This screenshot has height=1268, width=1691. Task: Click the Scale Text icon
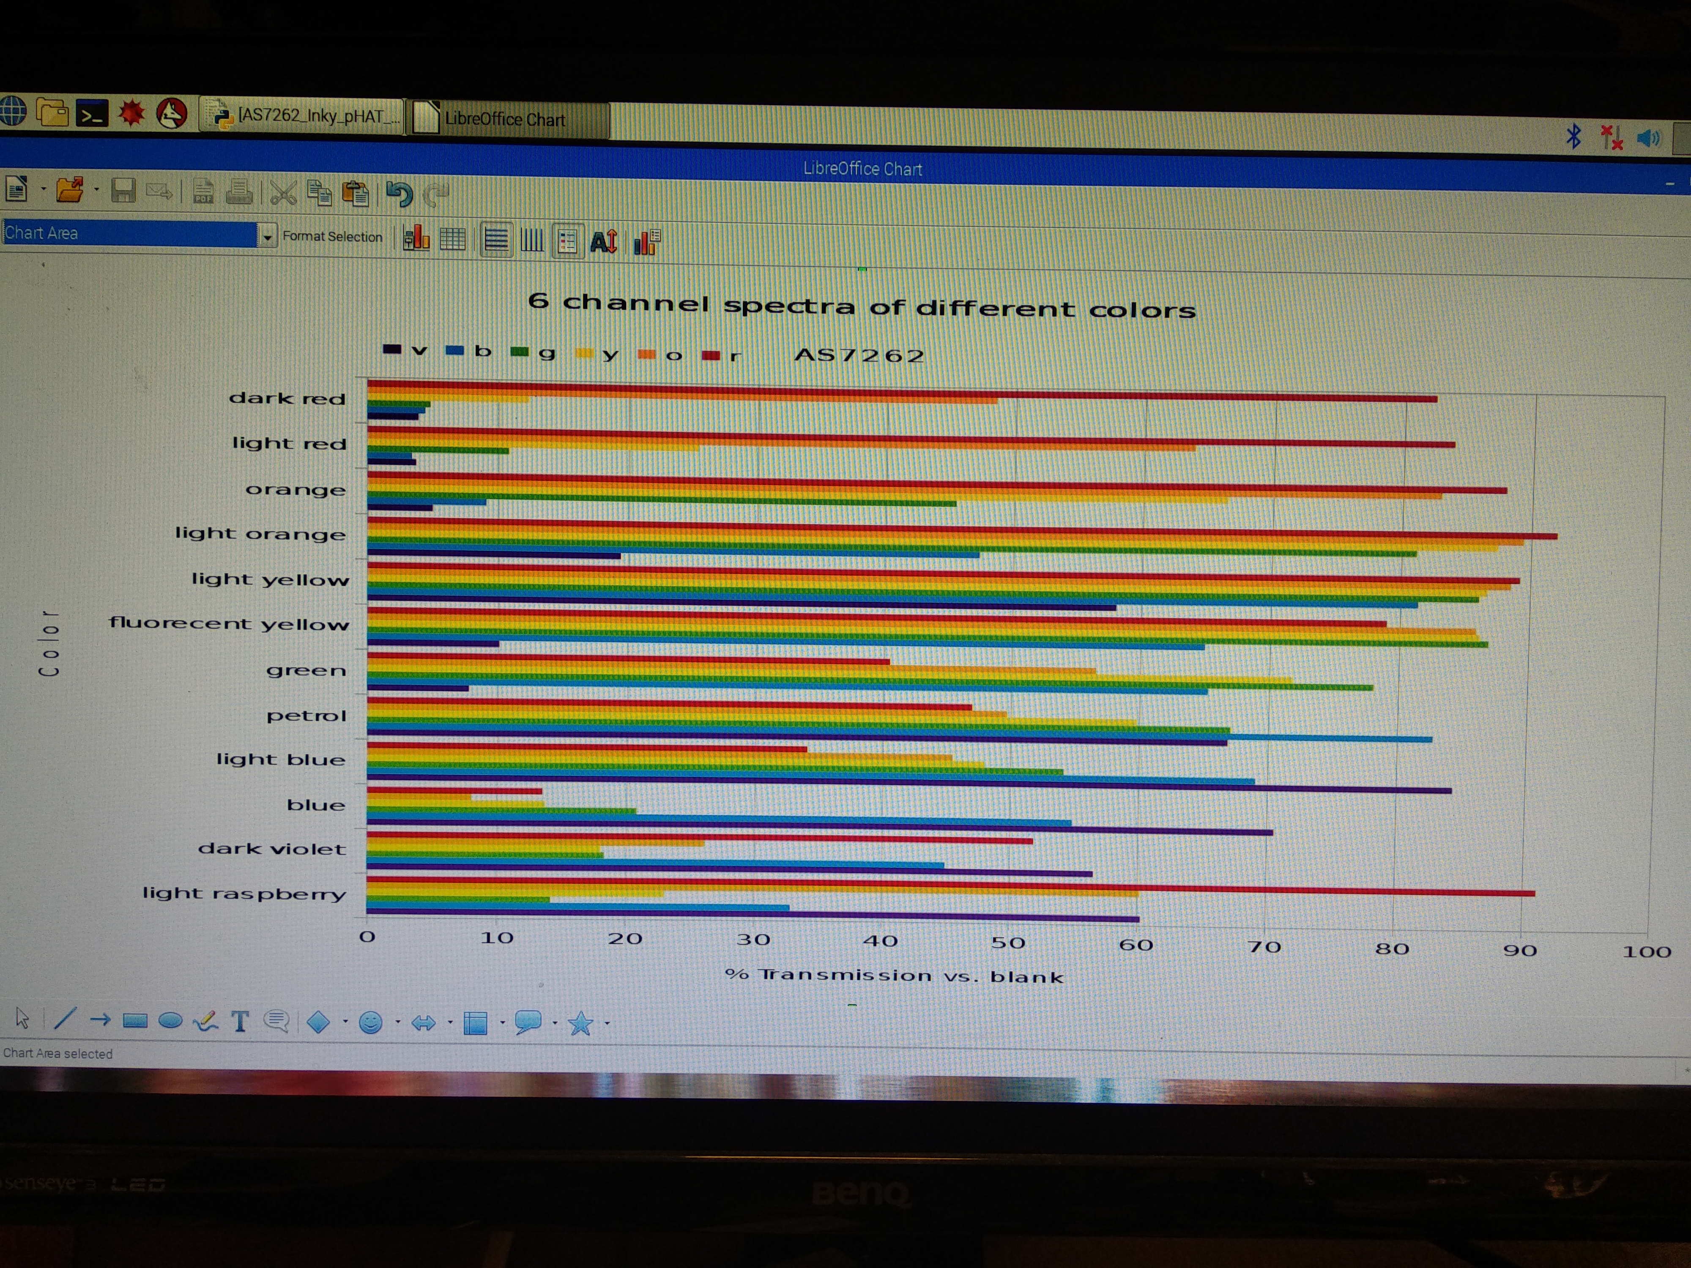(603, 242)
